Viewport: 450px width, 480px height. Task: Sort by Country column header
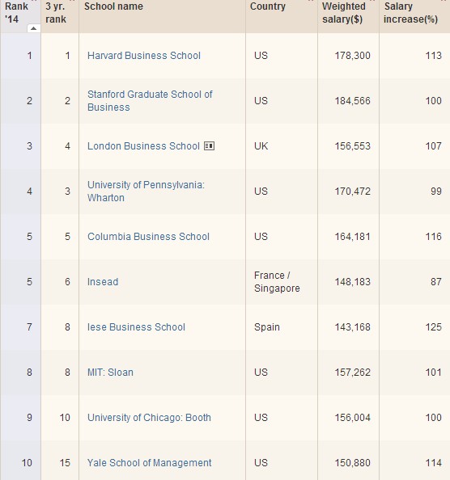(268, 6)
